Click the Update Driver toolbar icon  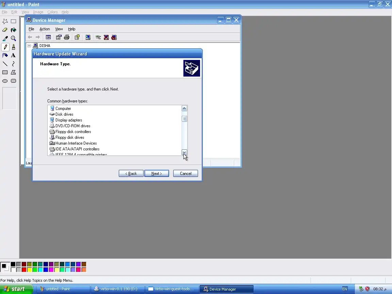tap(98, 37)
